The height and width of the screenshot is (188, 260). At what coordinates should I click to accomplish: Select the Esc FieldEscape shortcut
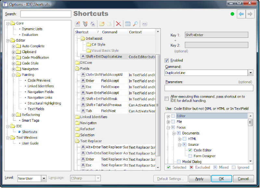click(118, 87)
